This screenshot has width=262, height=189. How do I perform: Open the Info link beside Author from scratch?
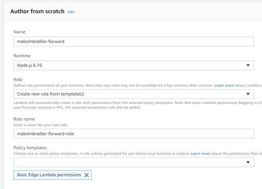(x=71, y=12)
